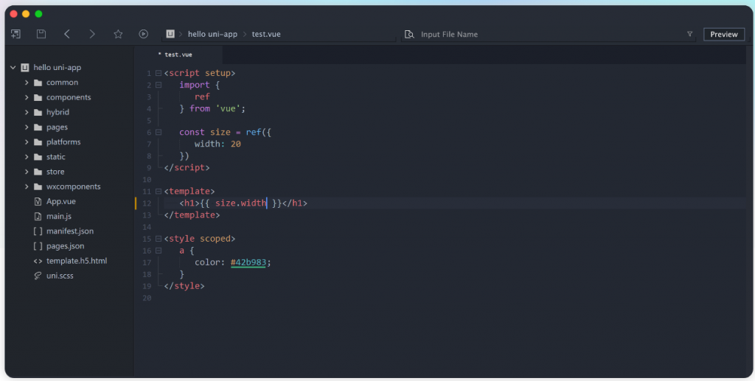
Task: Fold the const size block at line 6
Action: 159,133
